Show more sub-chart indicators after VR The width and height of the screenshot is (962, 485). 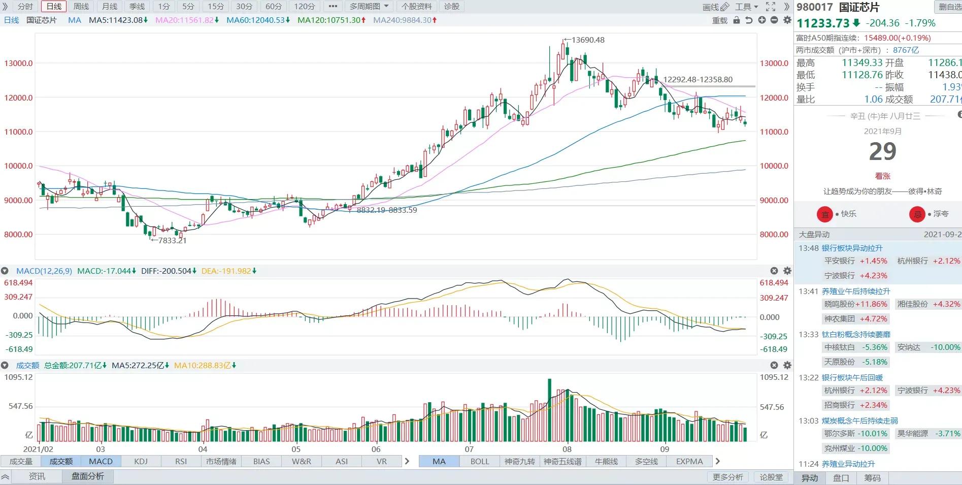coord(407,461)
